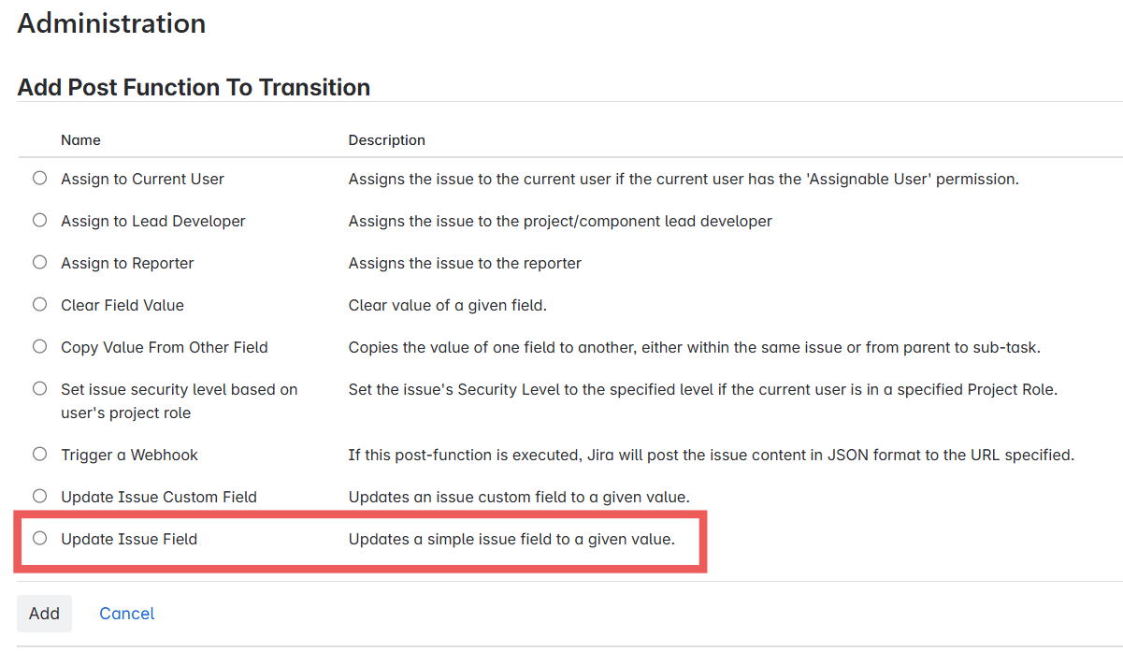Select the Assign to Reporter post function
The height and width of the screenshot is (666, 1123).
pyautogui.click(x=39, y=262)
